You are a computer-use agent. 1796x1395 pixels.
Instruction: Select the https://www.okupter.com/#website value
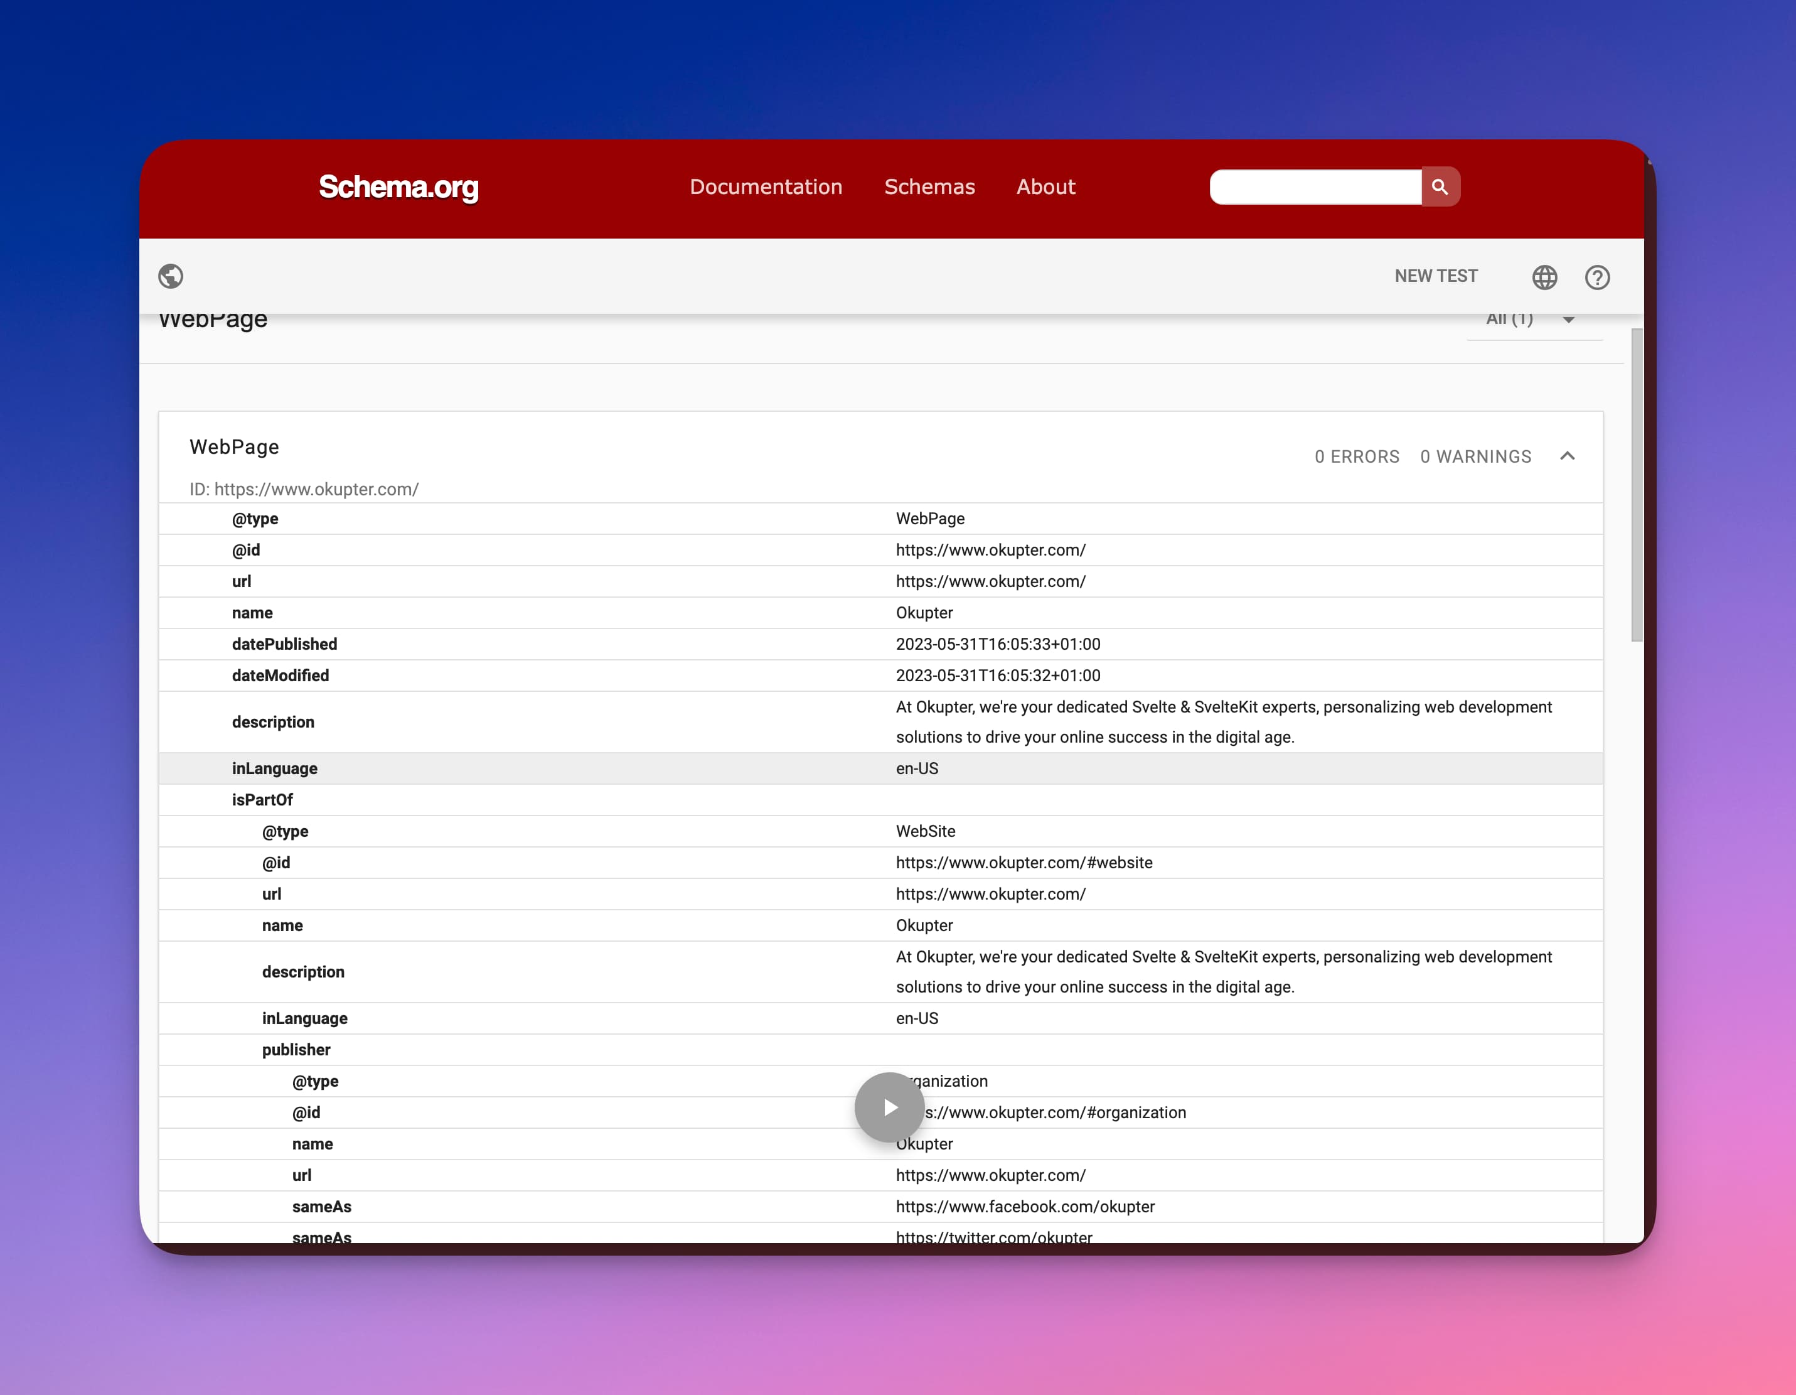pyautogui.click(x=1024, y=863)
